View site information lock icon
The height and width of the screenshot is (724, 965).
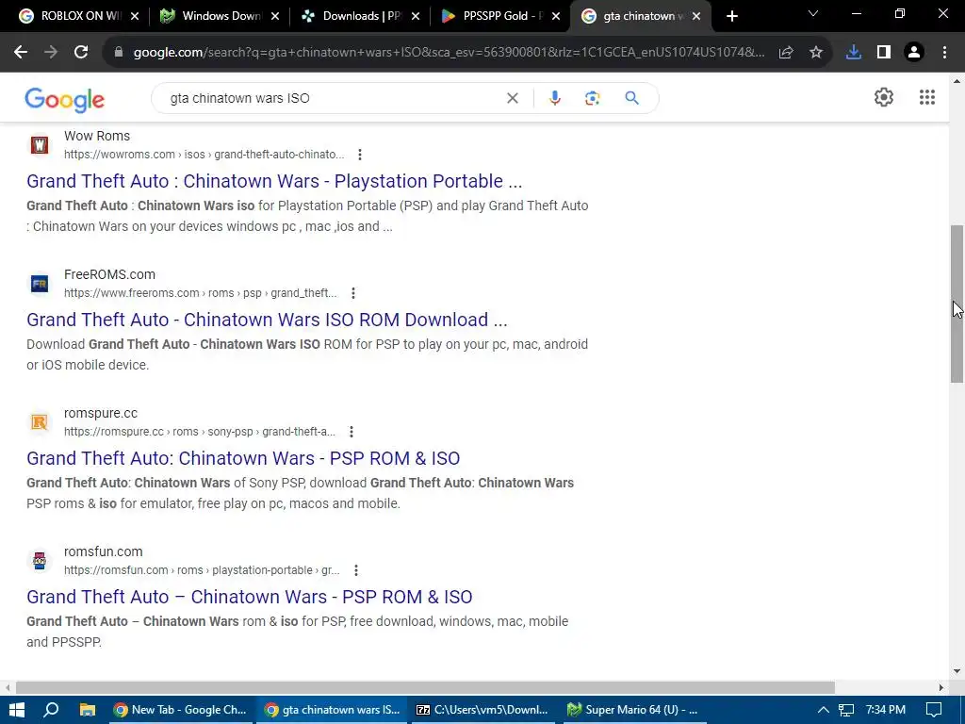(119, 53)
